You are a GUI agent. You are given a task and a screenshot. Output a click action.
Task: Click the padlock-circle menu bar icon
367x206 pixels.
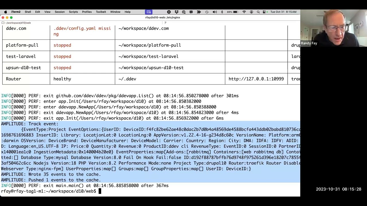tap(184, 12)
